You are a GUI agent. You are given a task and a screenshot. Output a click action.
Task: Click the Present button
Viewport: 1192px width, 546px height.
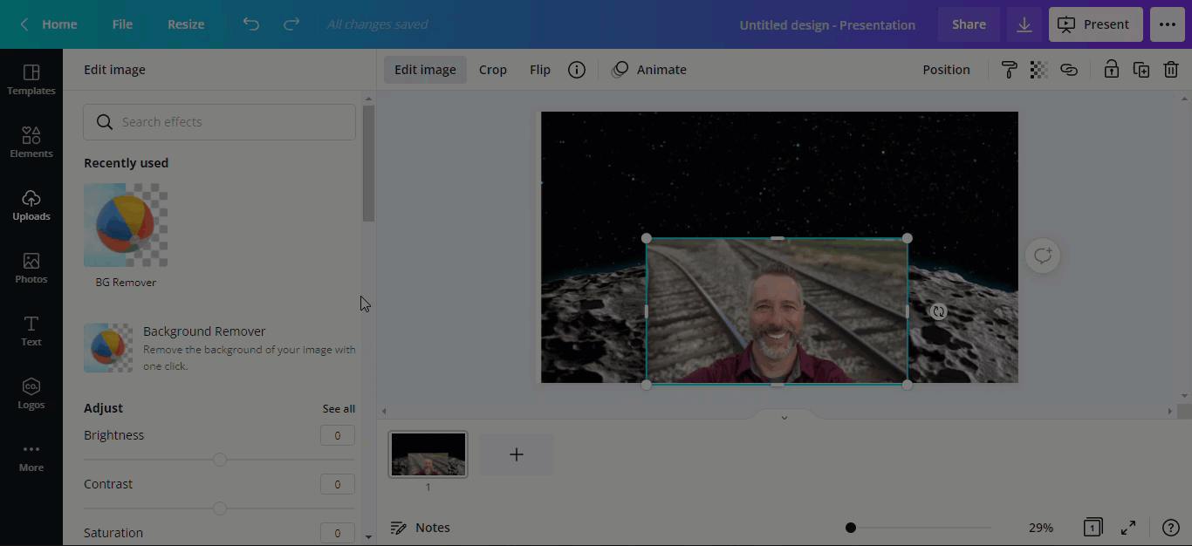point(1095,24)
